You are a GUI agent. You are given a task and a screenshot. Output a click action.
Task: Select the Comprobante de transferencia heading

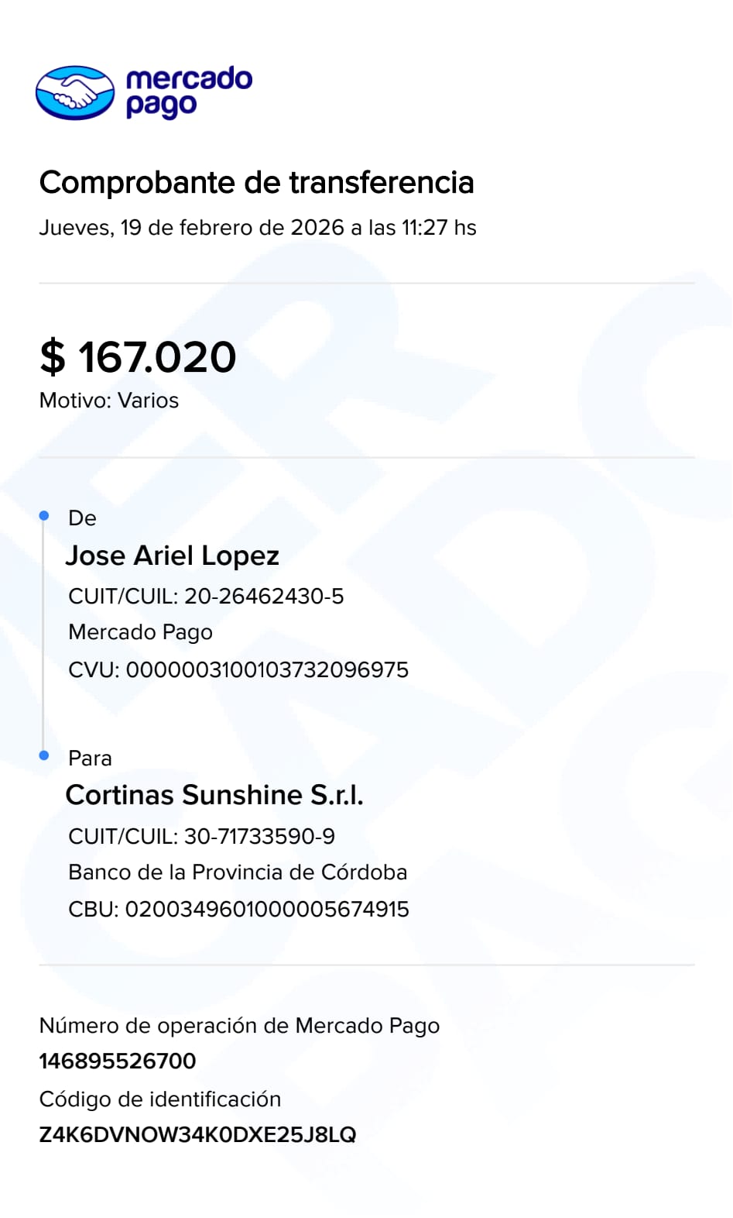[256, 183]
